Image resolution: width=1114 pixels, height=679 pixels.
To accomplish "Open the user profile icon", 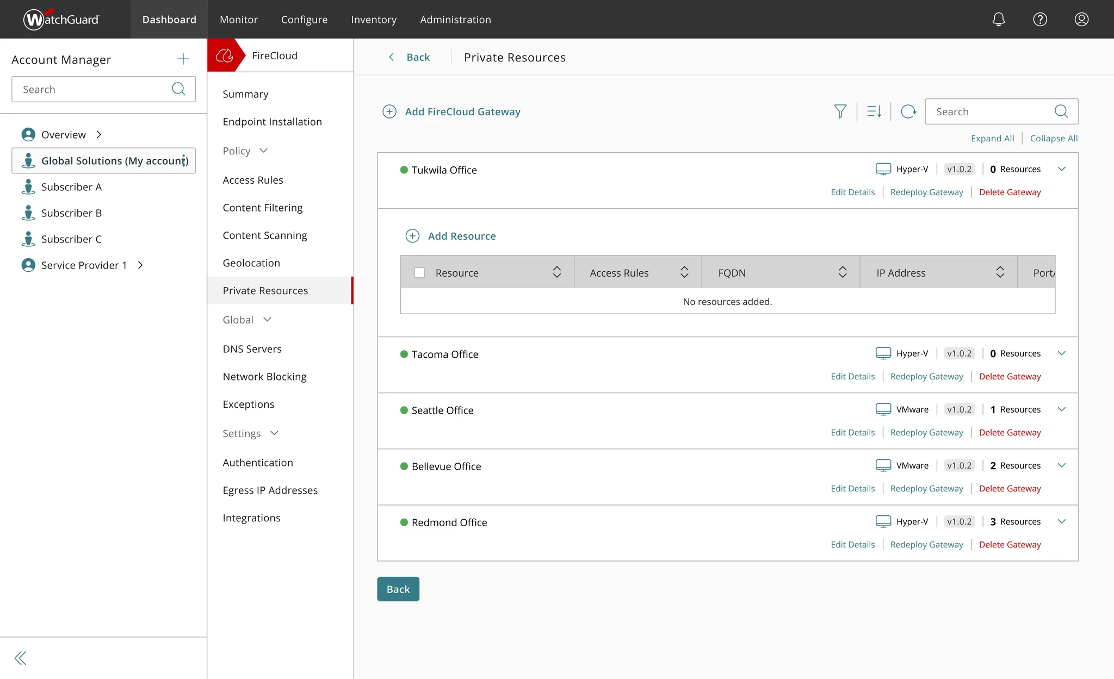I will (1081, 20).
